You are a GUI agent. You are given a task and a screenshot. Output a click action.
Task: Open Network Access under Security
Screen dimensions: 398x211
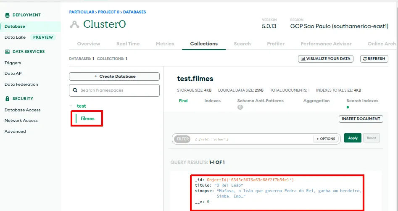pyautogui.click(x=21, y=121)
